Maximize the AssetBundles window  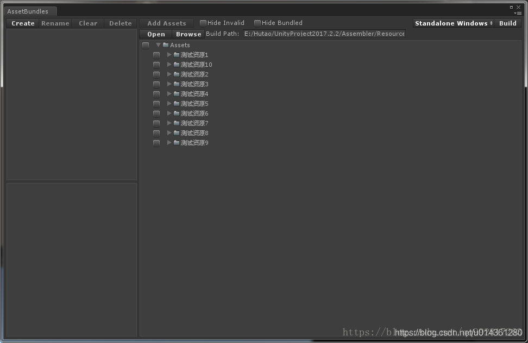(x=511, y=7)
